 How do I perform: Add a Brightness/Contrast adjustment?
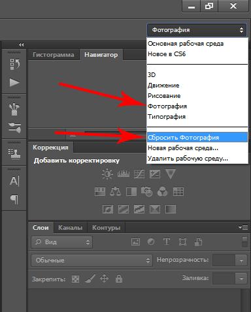pos(107,174)
